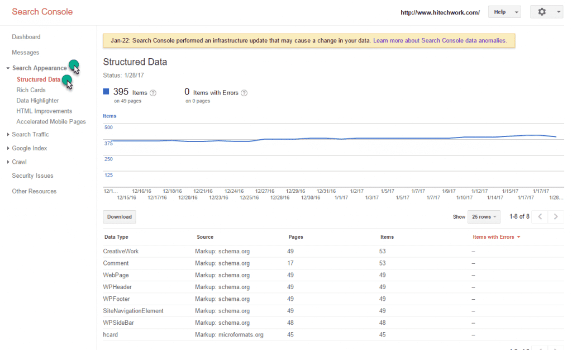Open Security Issues
This screenshot has width=572, height=350.
point(32,176)
